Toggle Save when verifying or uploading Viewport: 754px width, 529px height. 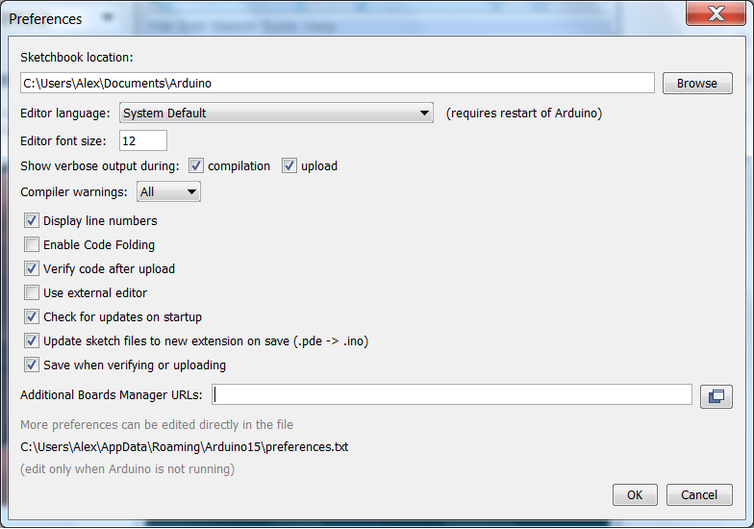click(x=32, y=365)
